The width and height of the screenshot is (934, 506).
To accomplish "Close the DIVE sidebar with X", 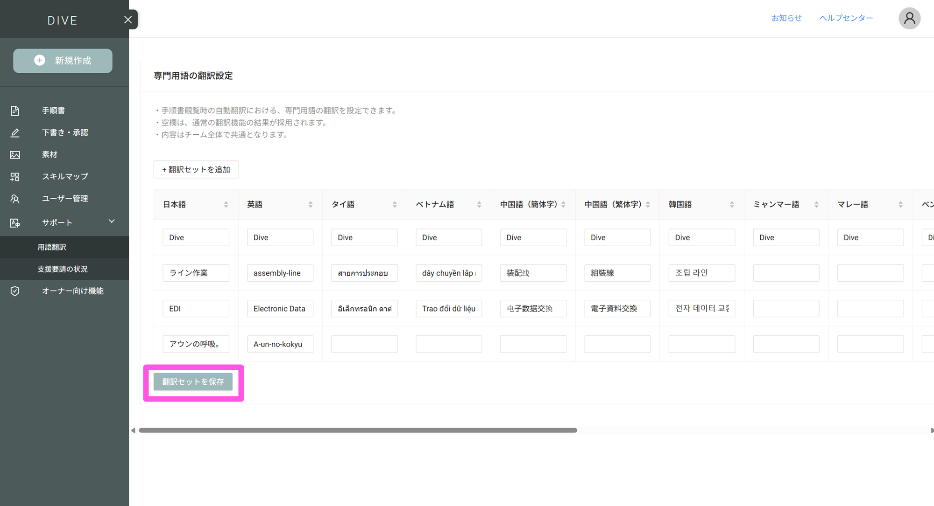I will (x=128, y=20).
